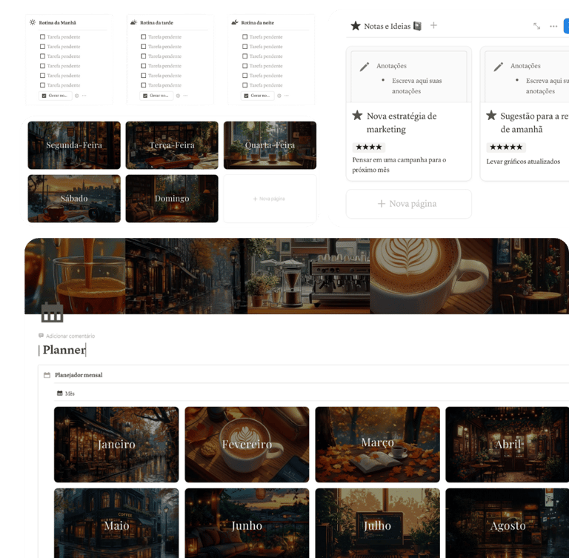Click star icon beside Sugestão para a reunião
The width and height of the screenshot is (569, 558).
pyautogui.click(x=491, y=116)
